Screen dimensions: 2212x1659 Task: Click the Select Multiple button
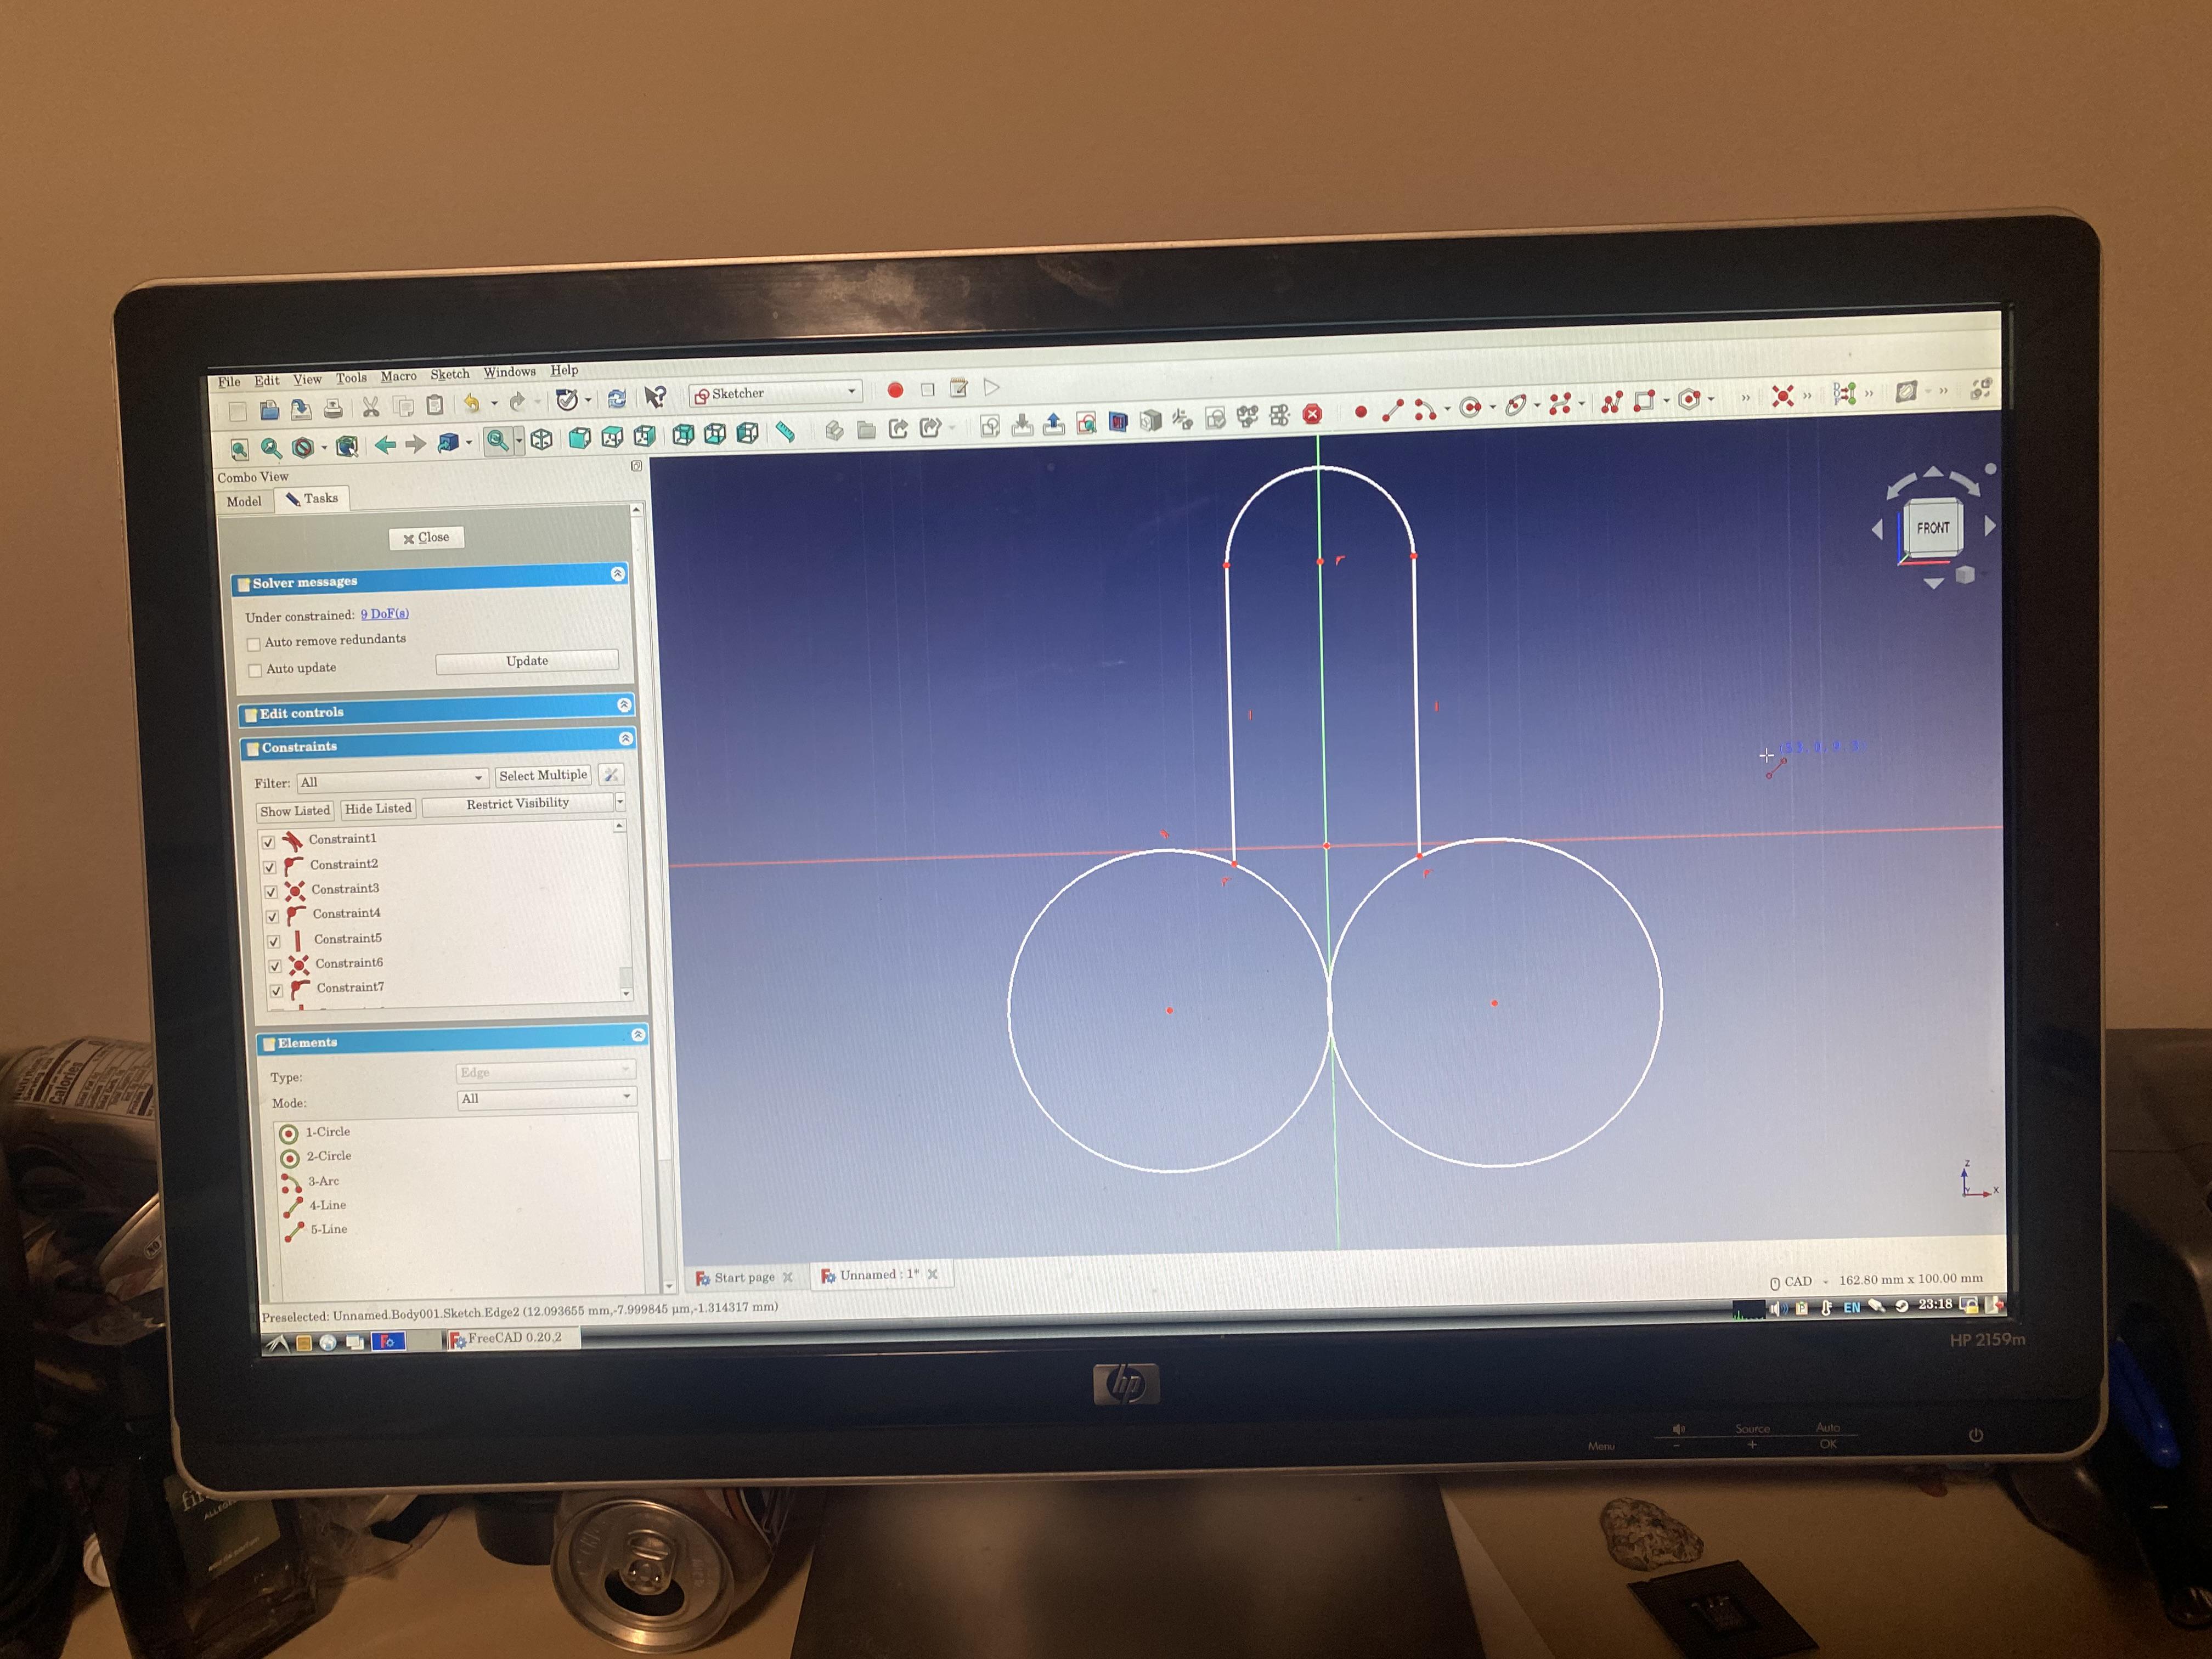[543, 776]
